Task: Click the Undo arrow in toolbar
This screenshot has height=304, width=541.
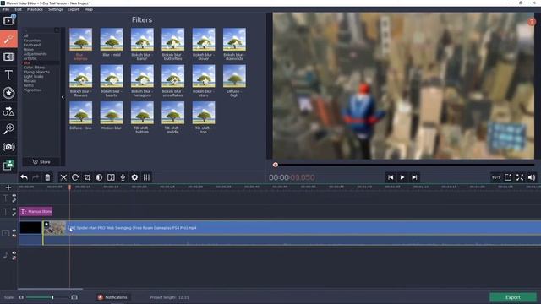Action: [24, 177]
